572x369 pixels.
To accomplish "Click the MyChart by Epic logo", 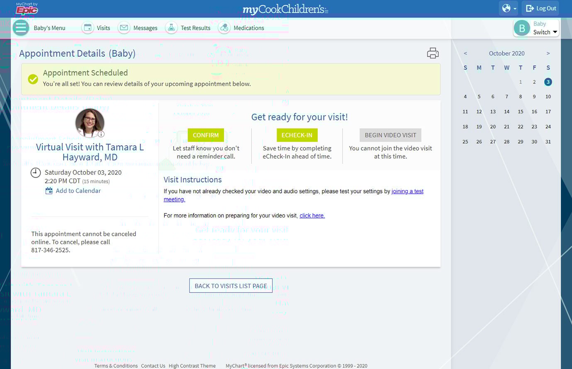I will tap(27, 9).
